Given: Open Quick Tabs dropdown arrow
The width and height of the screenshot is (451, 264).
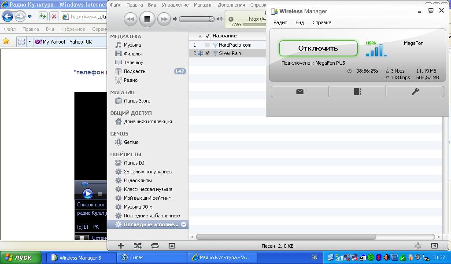Looking at the screenshot, I should 30,42.
